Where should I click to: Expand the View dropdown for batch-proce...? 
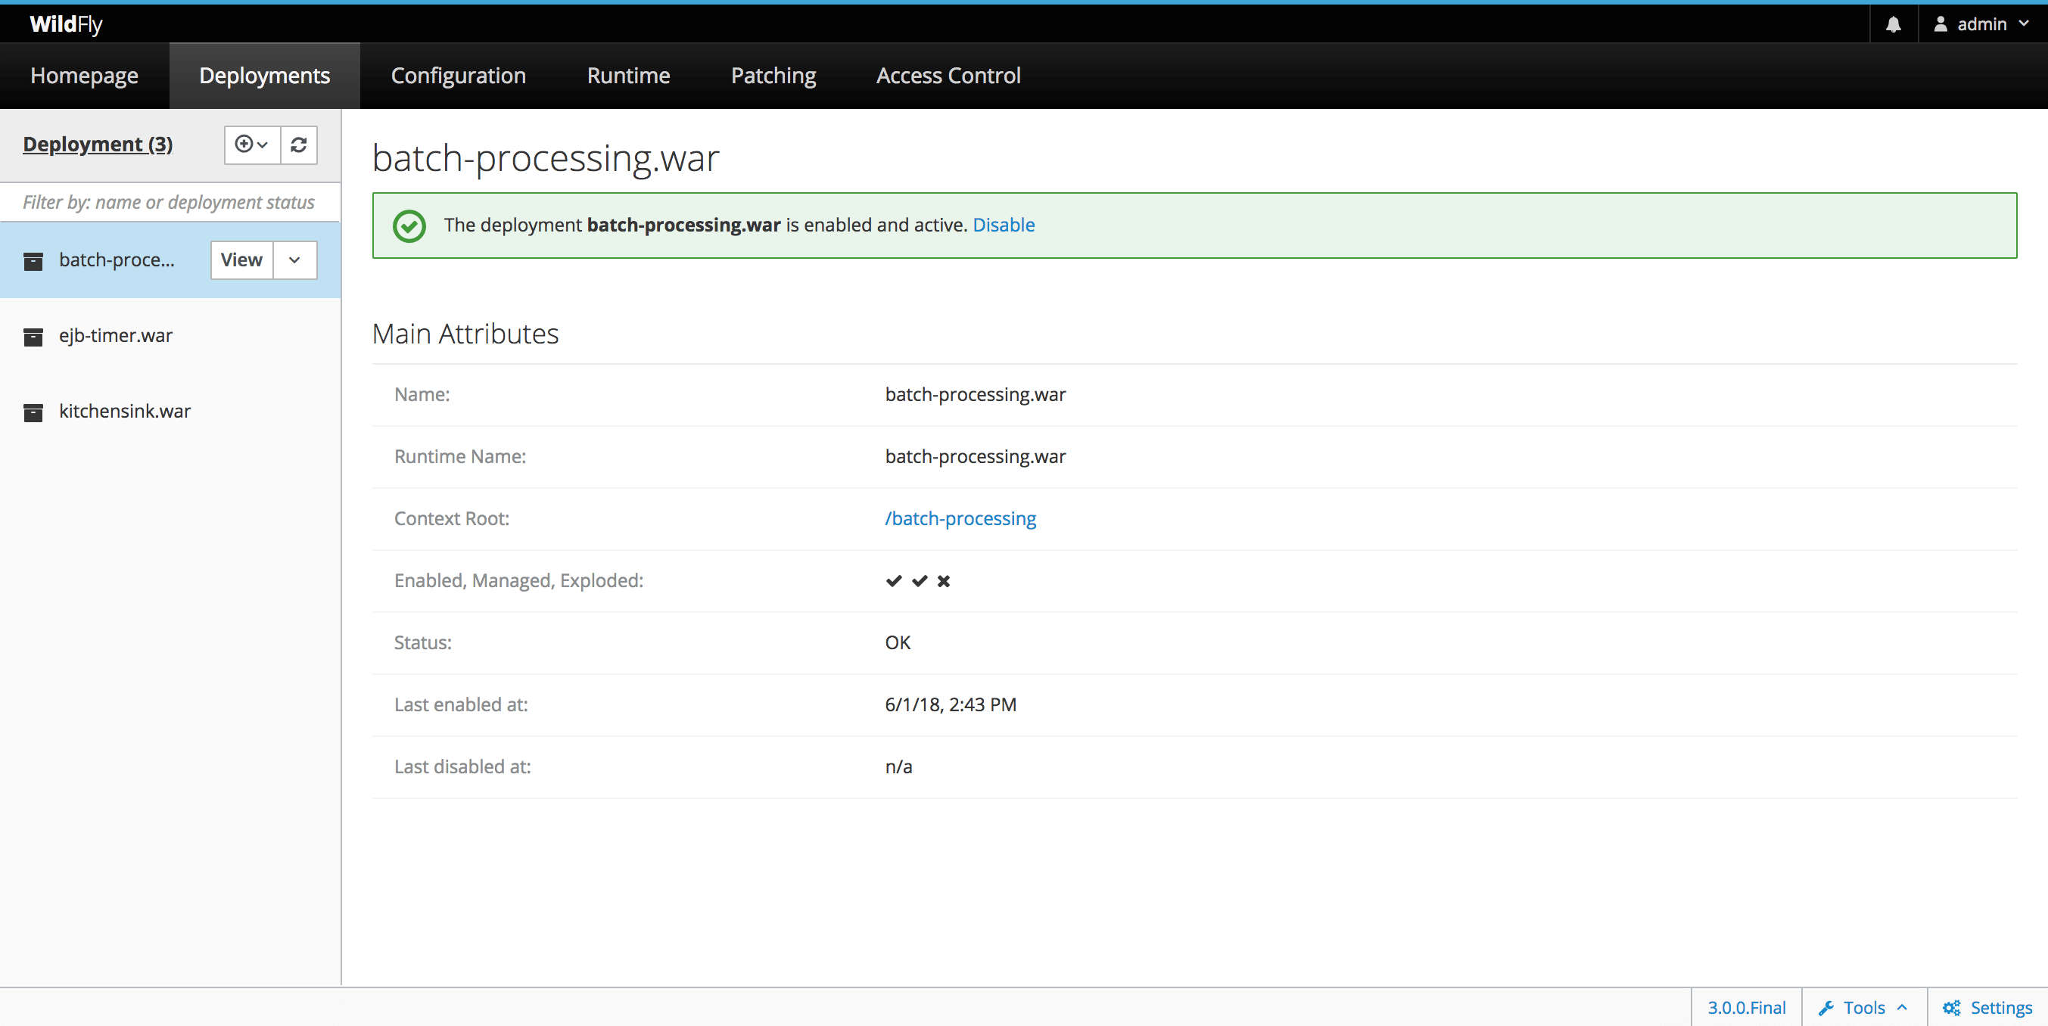[296, 259]
